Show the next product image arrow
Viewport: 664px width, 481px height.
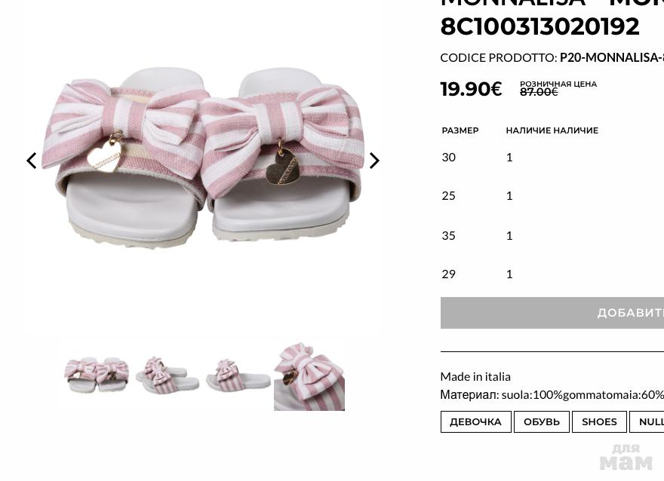click(374, 161)
